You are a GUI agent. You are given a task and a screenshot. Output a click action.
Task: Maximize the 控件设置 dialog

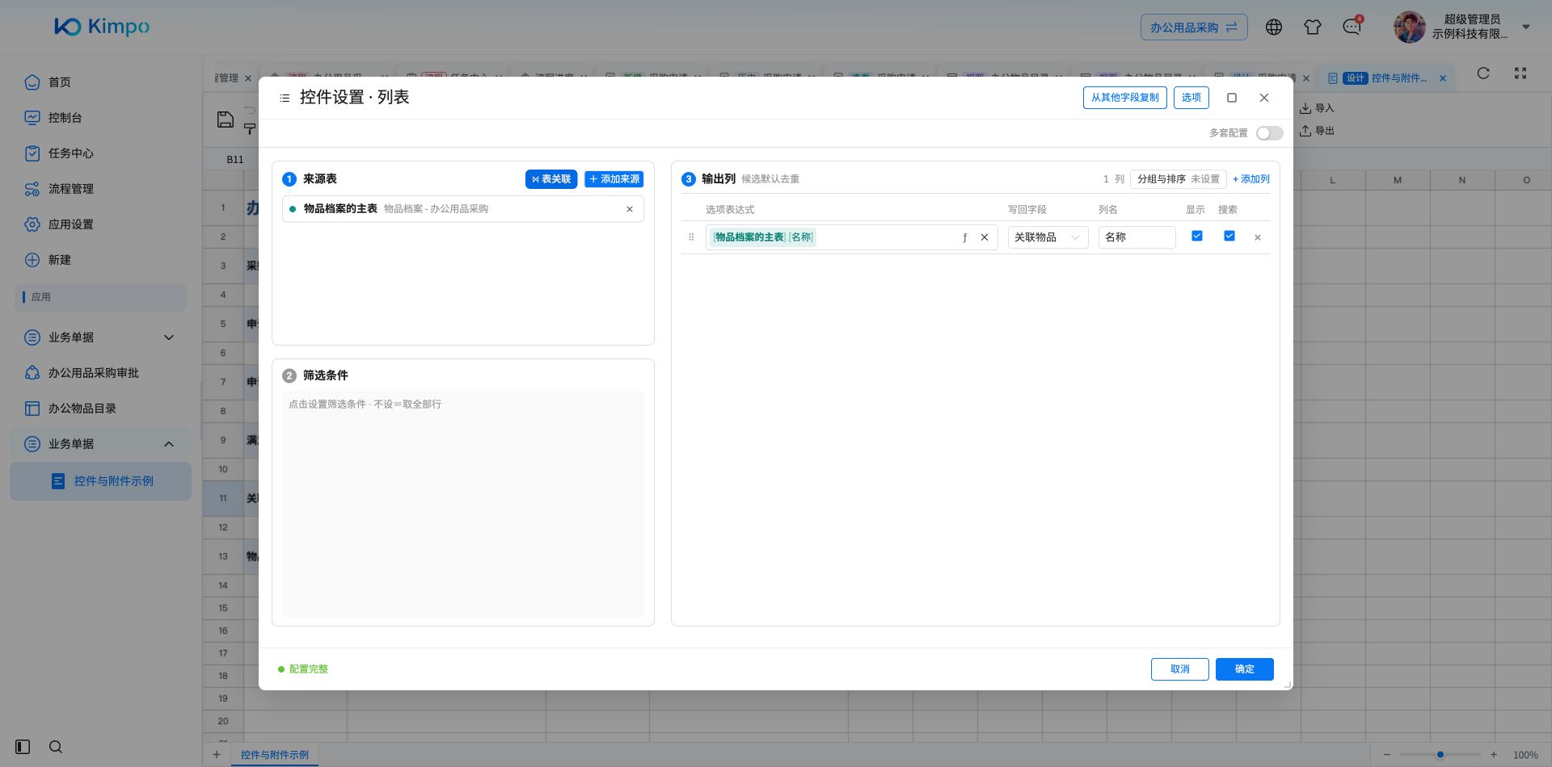point(1232,98)
